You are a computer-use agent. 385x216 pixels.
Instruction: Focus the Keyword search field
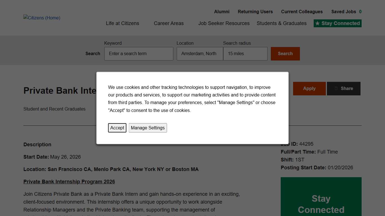[139, 54]
